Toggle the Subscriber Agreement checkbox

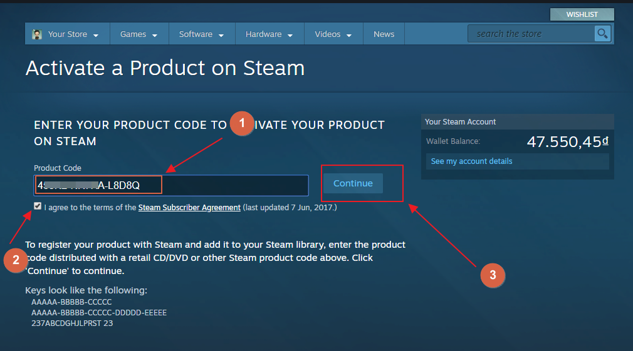[x=38, y=206]
